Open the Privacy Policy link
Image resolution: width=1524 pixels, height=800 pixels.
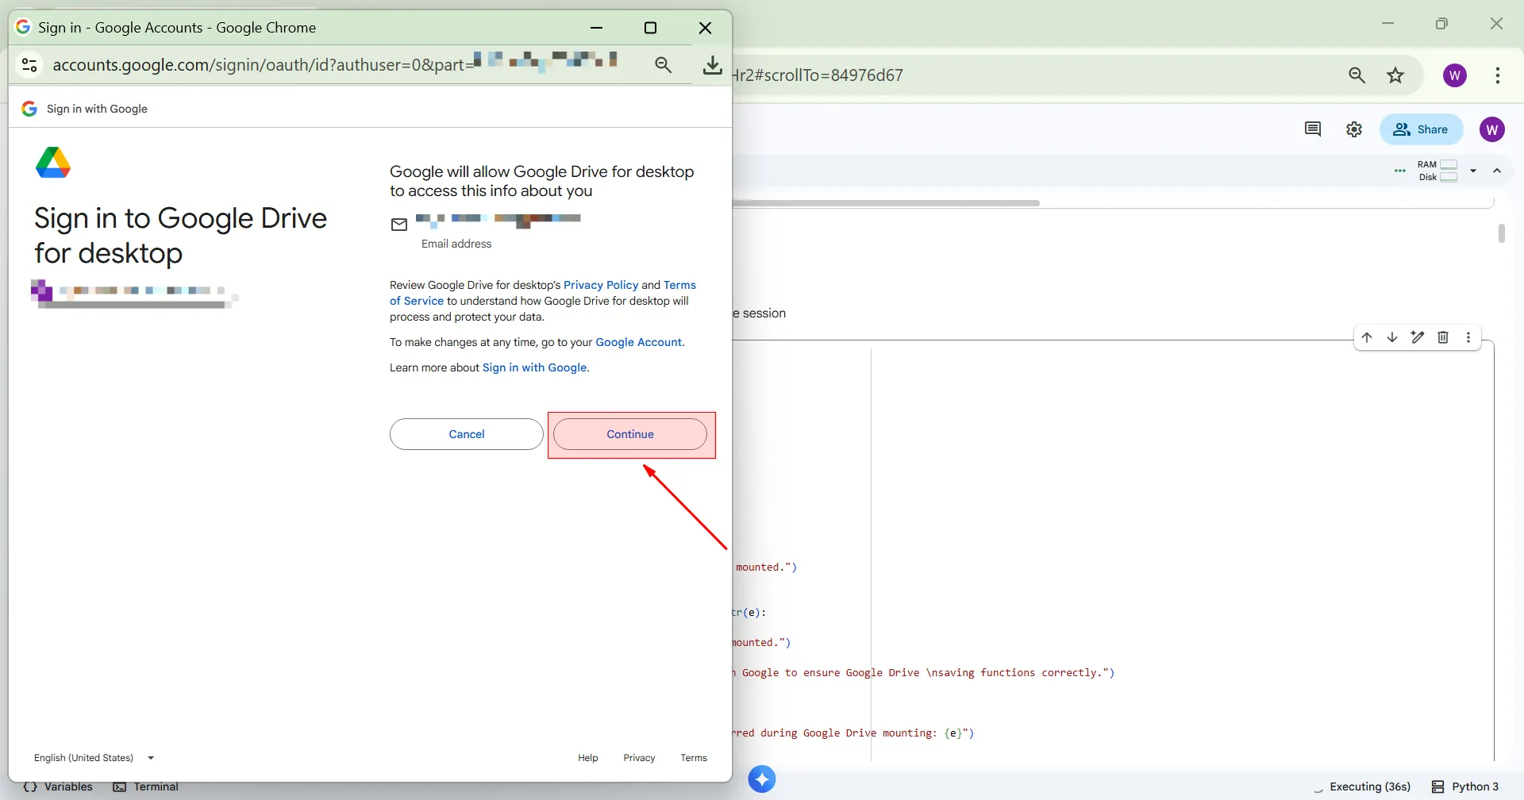coord(601,285)
